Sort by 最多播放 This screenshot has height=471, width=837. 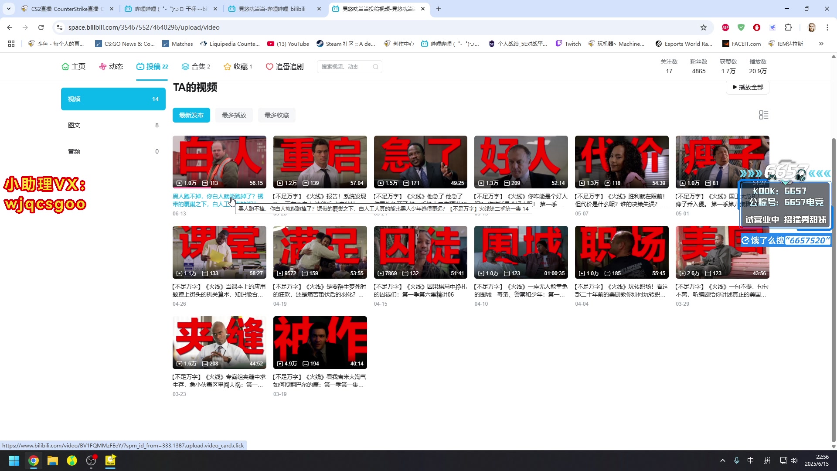pos(234,115)
